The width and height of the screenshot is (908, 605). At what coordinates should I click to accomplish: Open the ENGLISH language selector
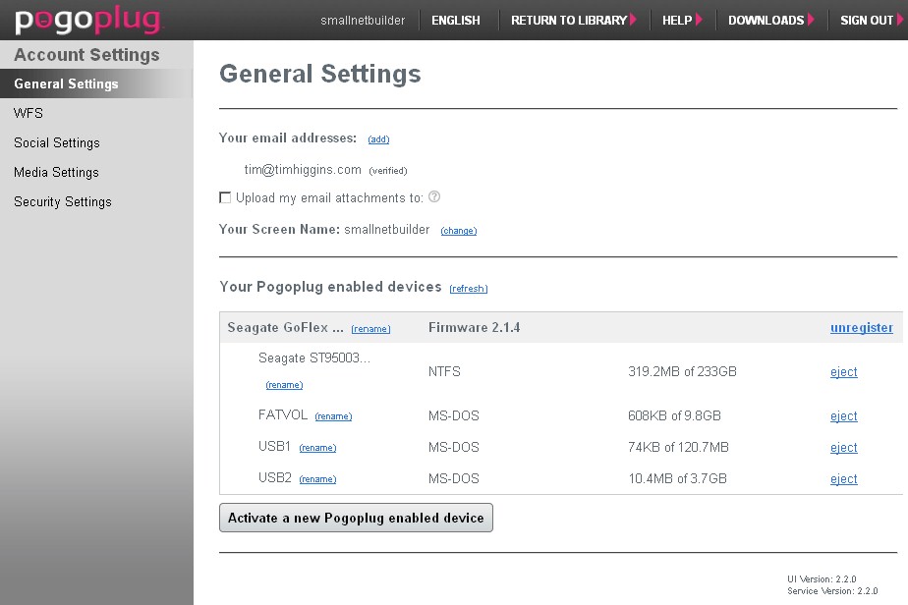pyautogui.click(x=456, y=21)
